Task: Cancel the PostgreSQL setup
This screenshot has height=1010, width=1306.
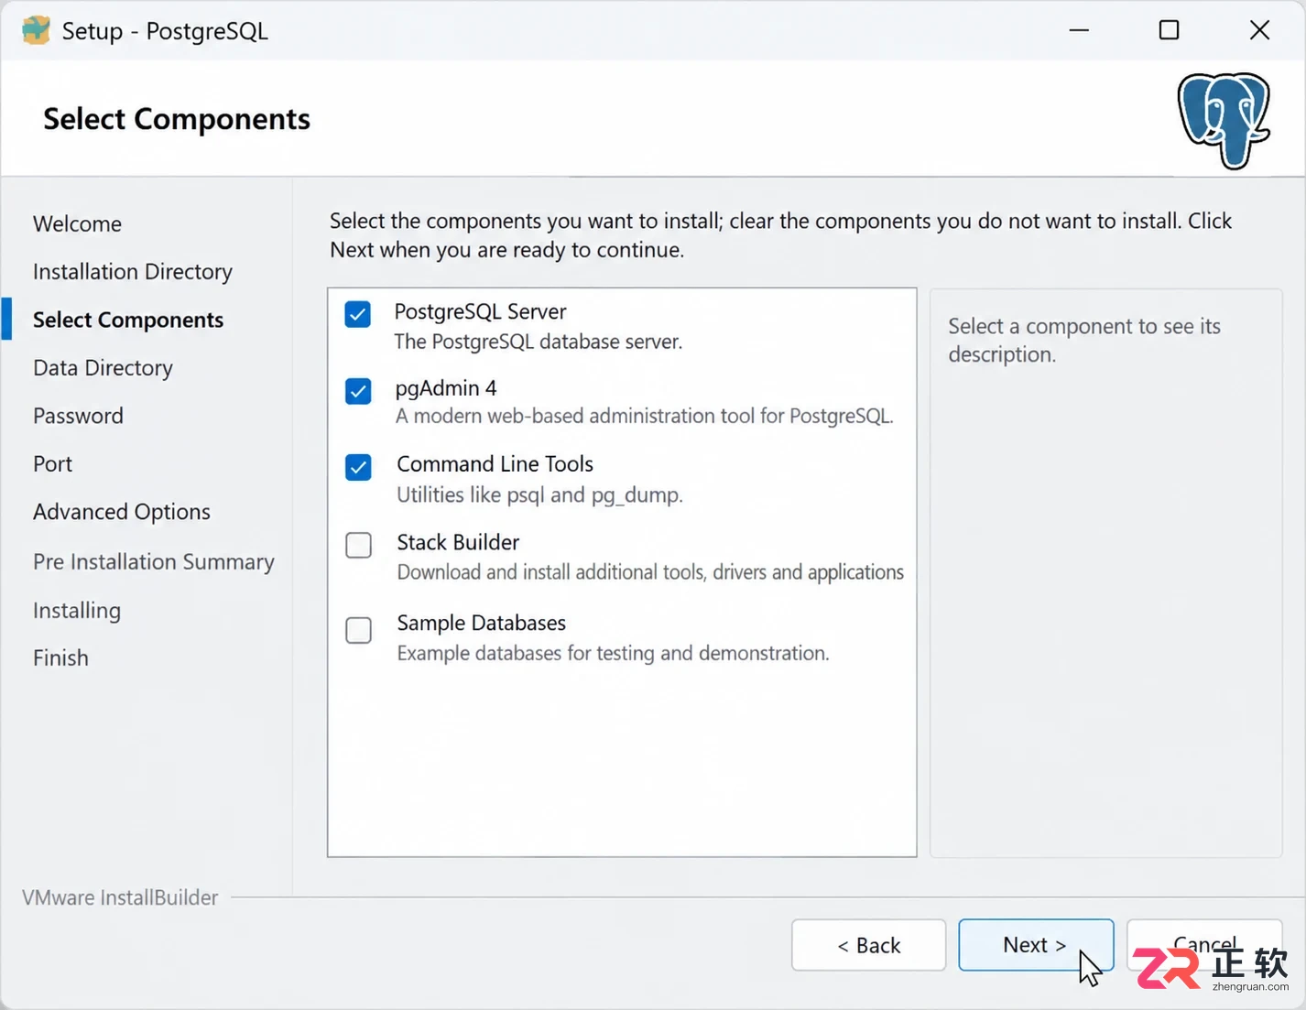Action: tap(1204, 945)
